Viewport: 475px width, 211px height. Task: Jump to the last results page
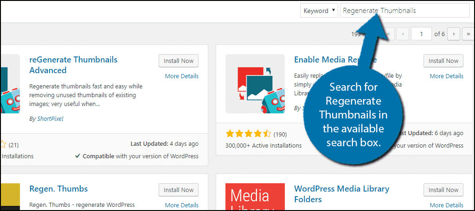point(469,34)
